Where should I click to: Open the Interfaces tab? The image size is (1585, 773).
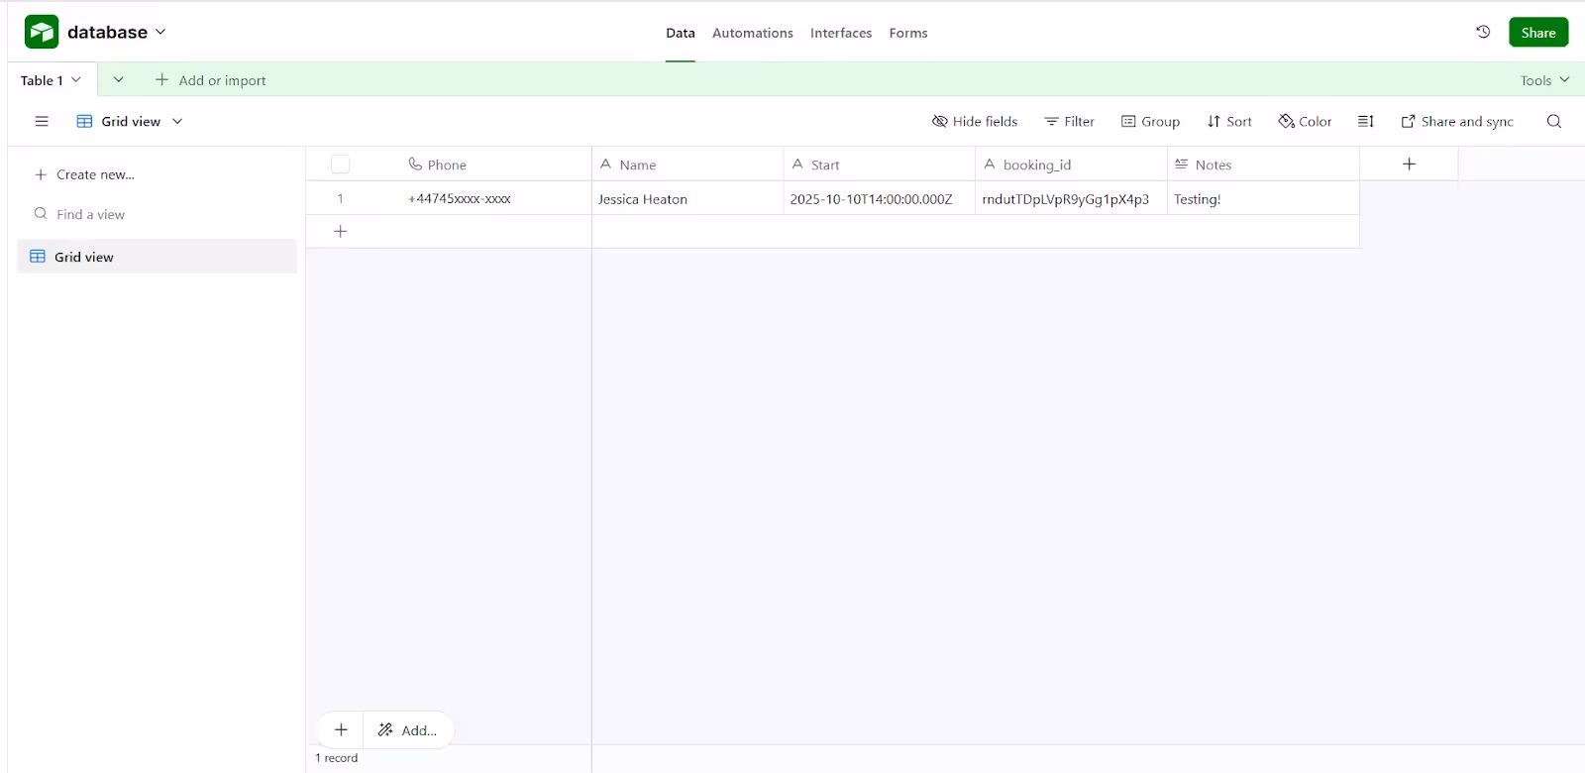tap(841, 33)
